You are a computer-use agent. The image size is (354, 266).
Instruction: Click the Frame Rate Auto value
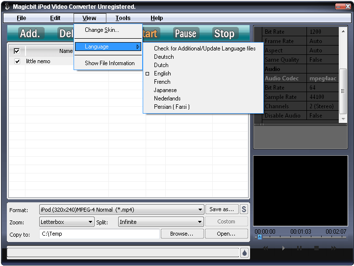pos(323,41)
